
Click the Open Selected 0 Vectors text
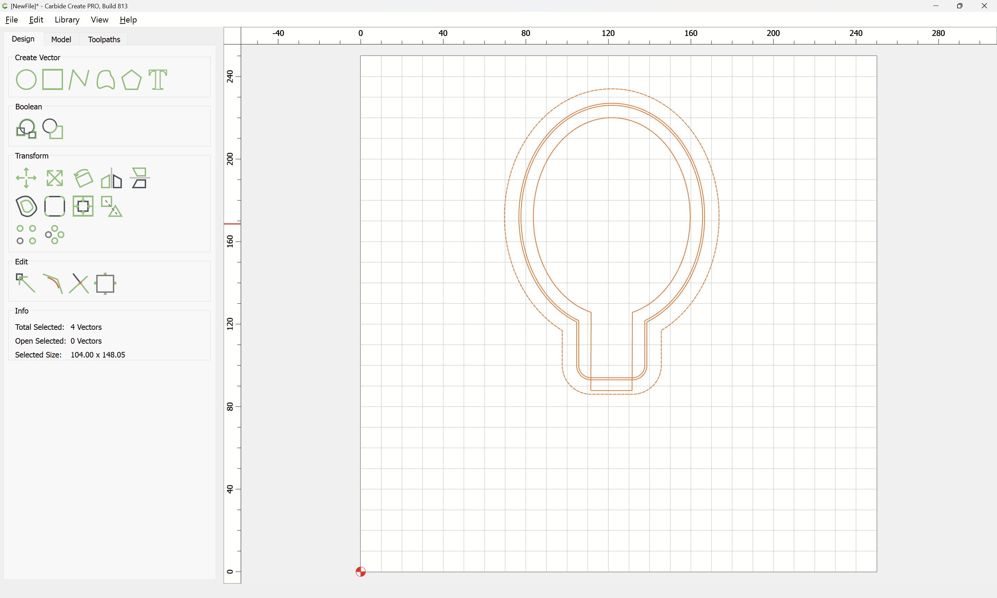pyautogui.click(x=59, y=341)
